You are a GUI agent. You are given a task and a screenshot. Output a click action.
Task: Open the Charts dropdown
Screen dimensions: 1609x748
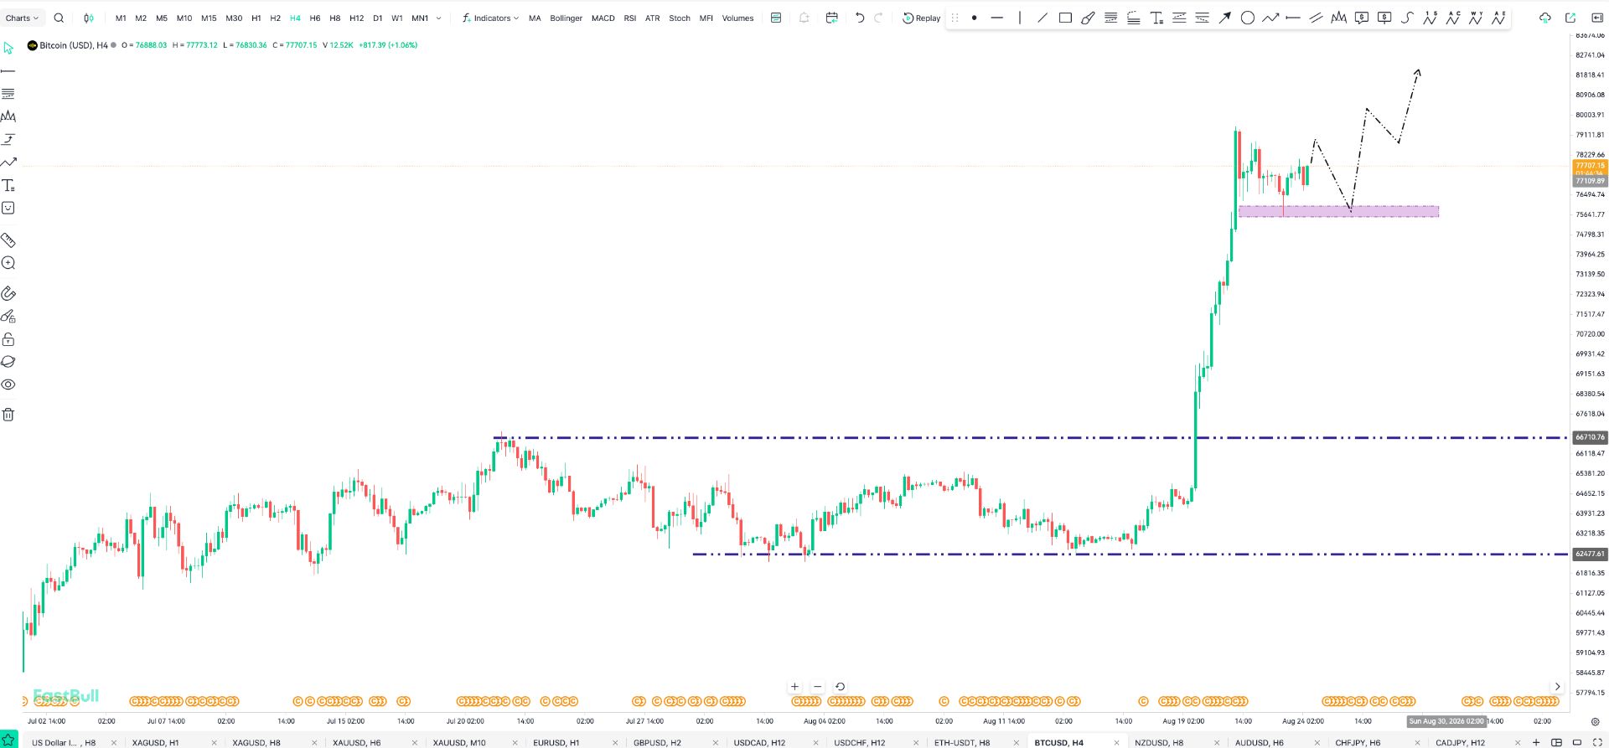[x=22, y=18]
